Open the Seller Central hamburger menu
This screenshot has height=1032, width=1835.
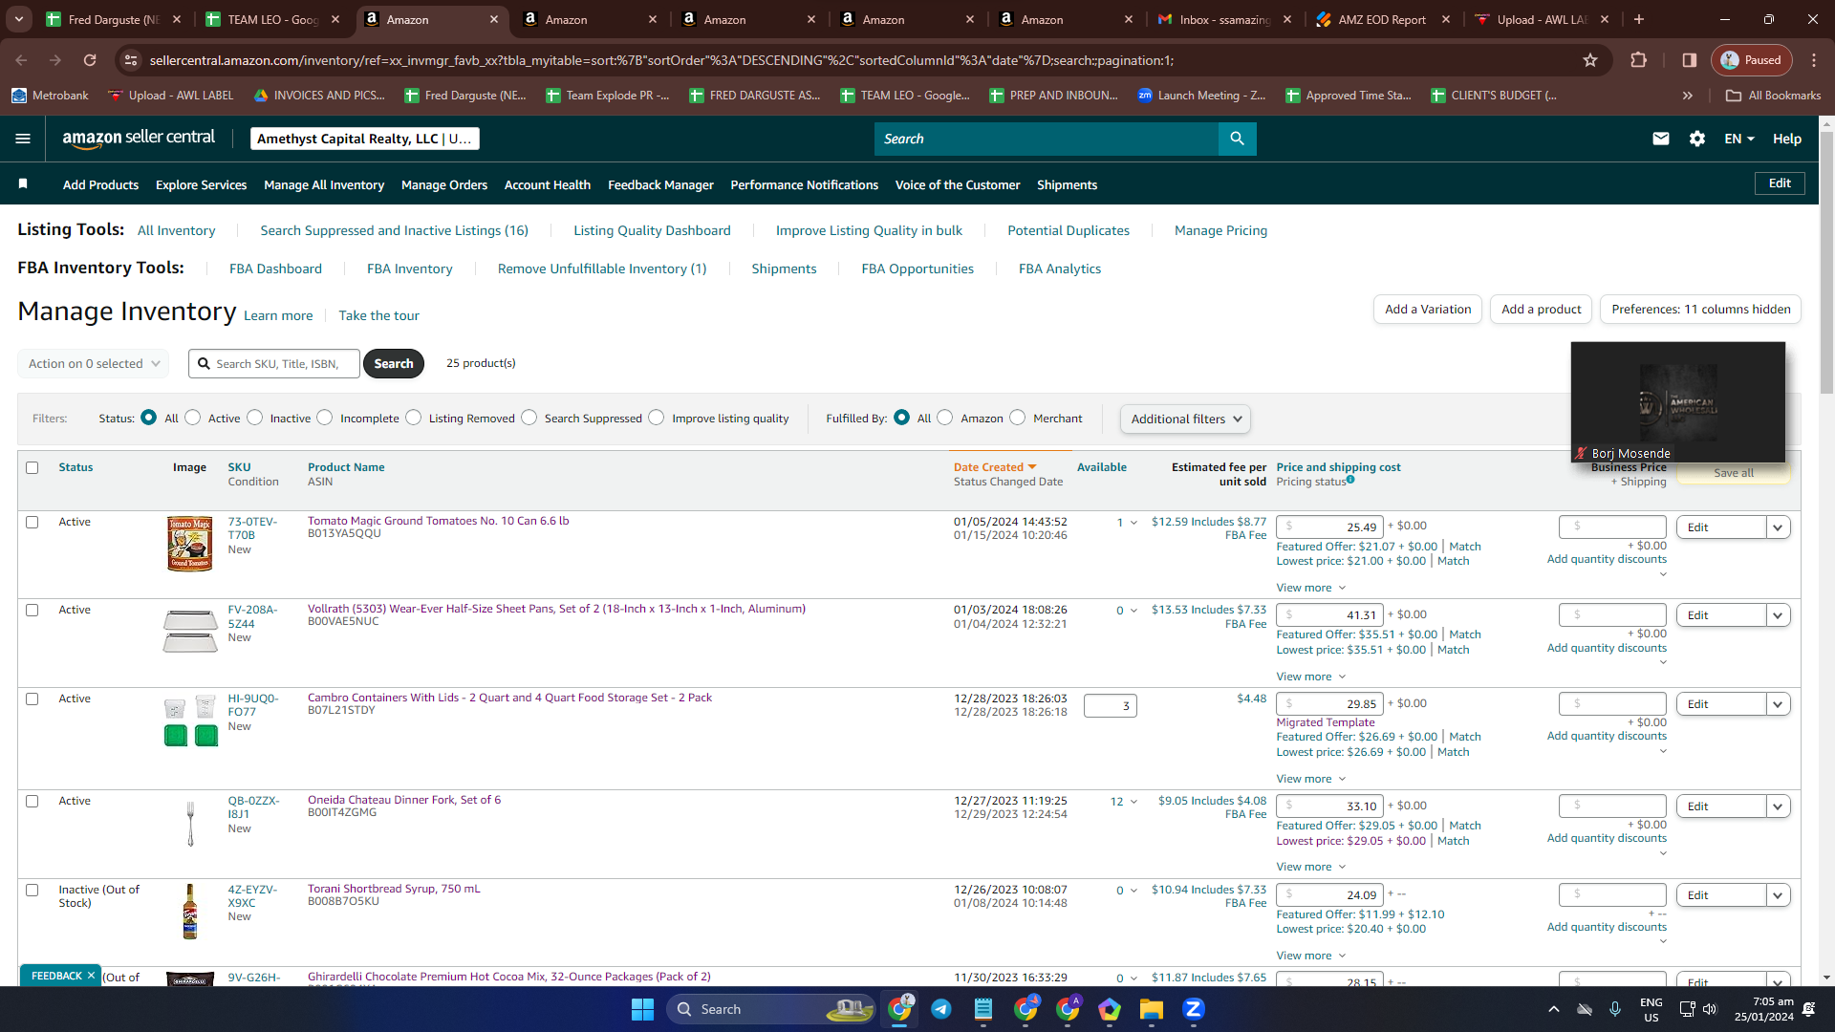tap(23, 139)
